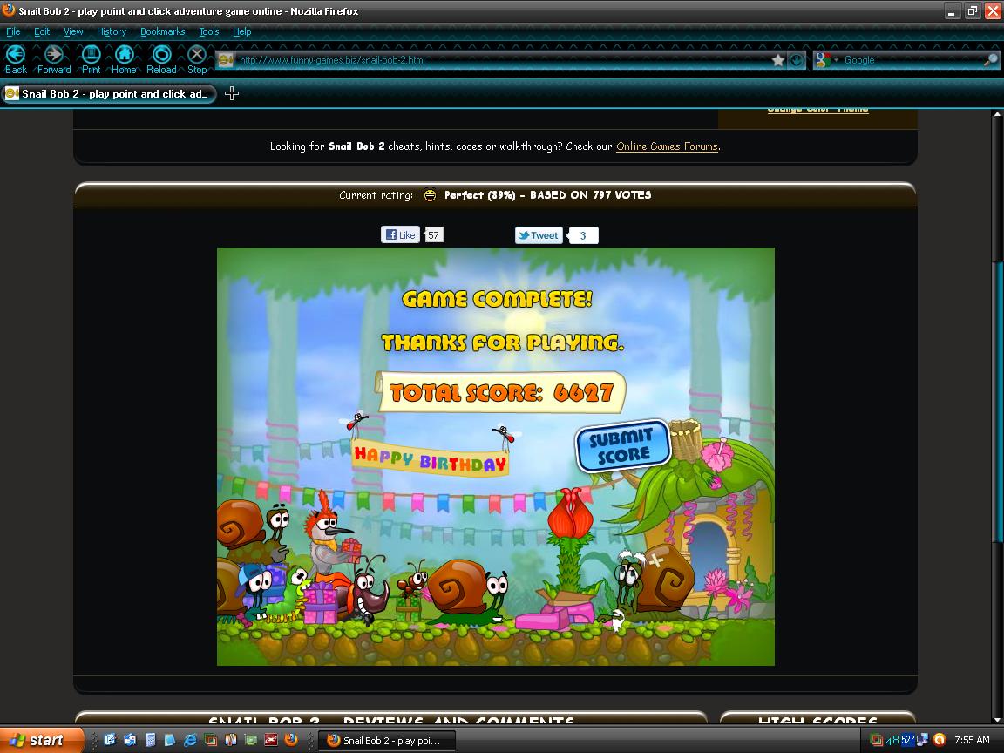The width and height of the screenshot is (1004, 753).
Task: Follow the Online Games Forums link
Action: pos(667,146)
